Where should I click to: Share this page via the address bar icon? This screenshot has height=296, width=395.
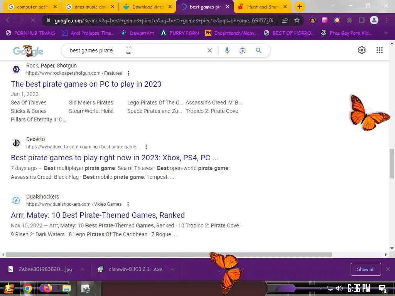285,20
